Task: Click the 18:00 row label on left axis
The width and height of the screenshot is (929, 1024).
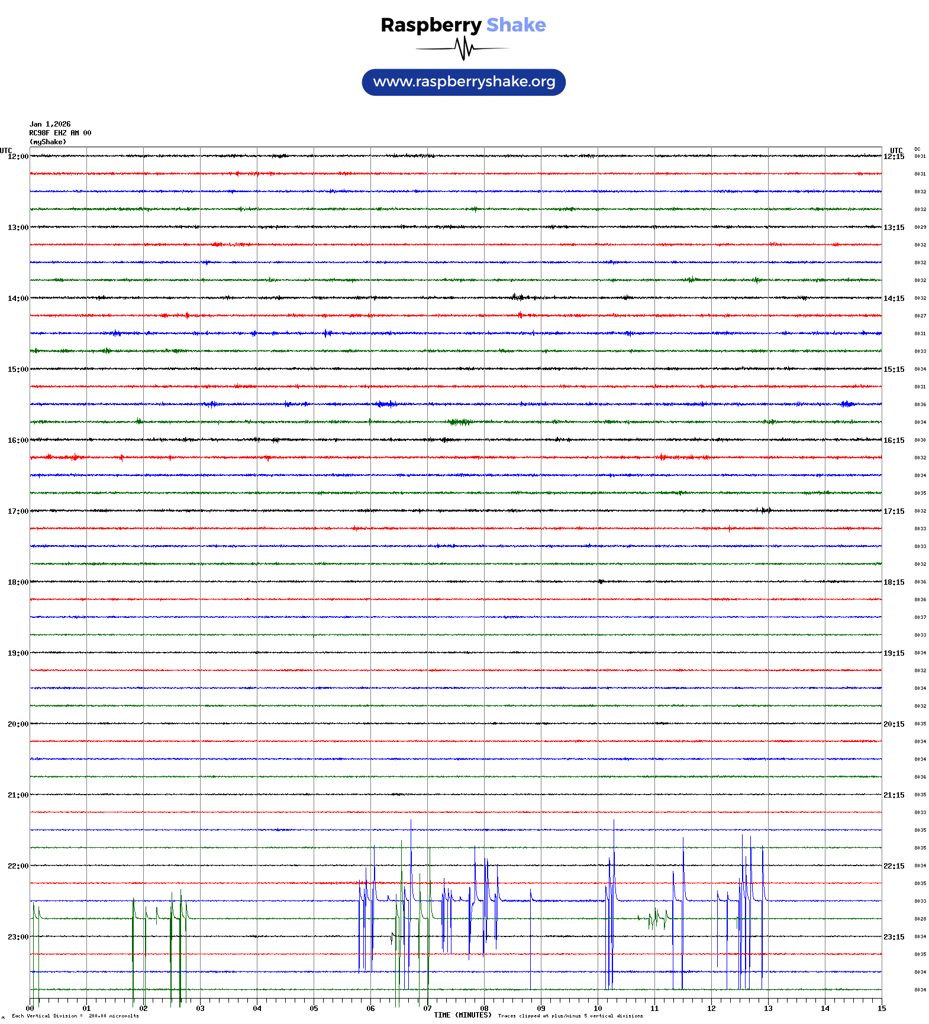Action: pos(18,582)
